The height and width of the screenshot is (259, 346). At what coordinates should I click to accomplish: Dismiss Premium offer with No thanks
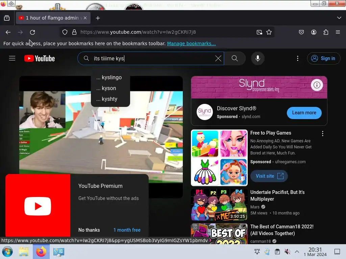pyautogui.click(x=89, y=230)
